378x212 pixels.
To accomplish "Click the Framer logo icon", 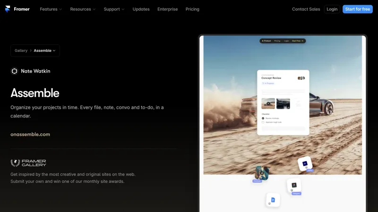I will (8, 9).
